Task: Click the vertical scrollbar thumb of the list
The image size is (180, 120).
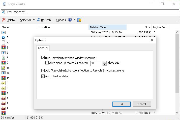Action: (177, 64)
